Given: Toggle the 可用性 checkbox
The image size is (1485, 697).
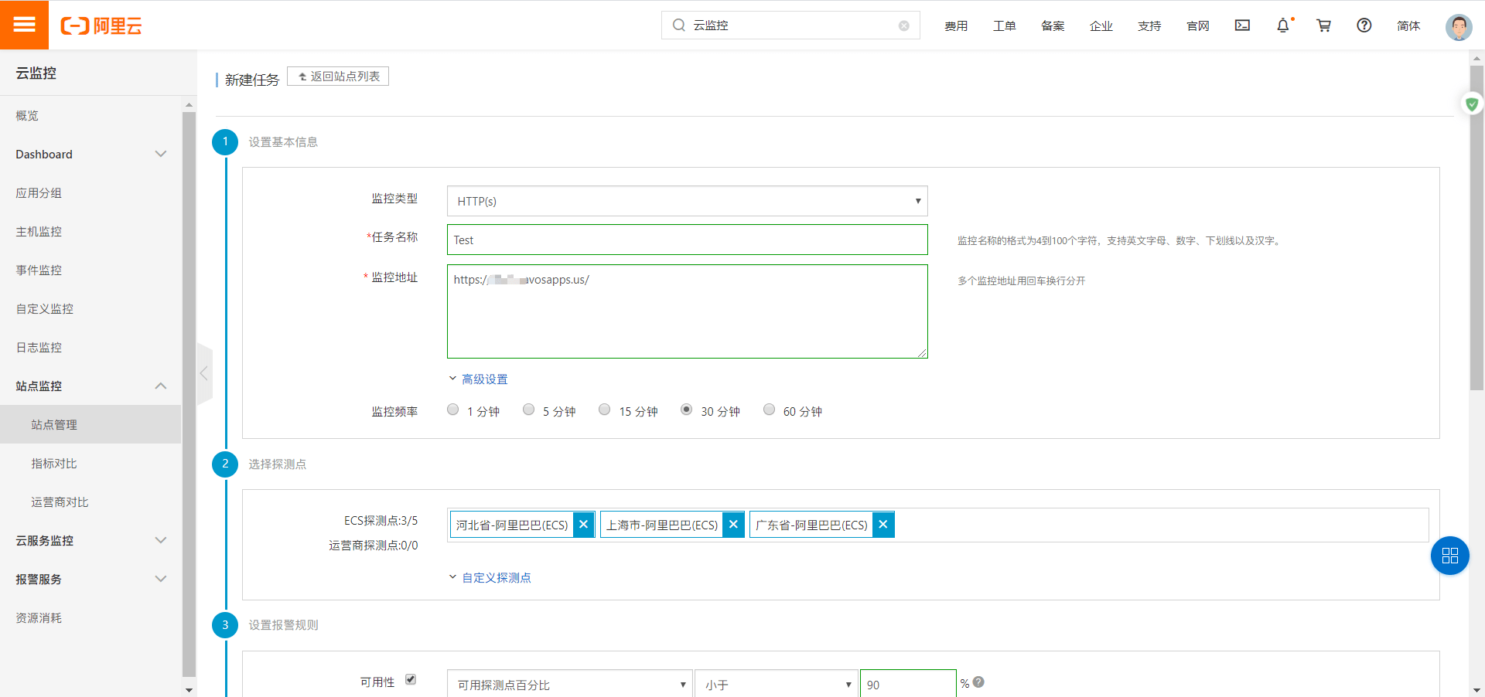Looking at the screenshot, I should (x=411, y=680).
